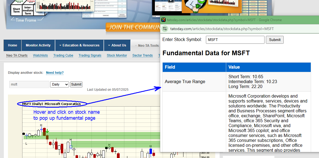The height and width of the screenshot is (158, 319).
Task: Click the JOIN THE COMMUNITY banner button
Action: 133,27
